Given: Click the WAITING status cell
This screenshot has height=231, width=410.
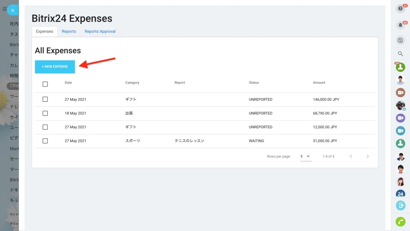Looking at the screenshot, I should pos(256,141).
